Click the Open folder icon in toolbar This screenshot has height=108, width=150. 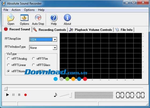point(11,18)
